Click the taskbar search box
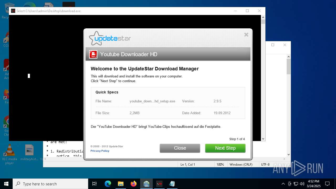336x189 pixels. tap(50, 184)
